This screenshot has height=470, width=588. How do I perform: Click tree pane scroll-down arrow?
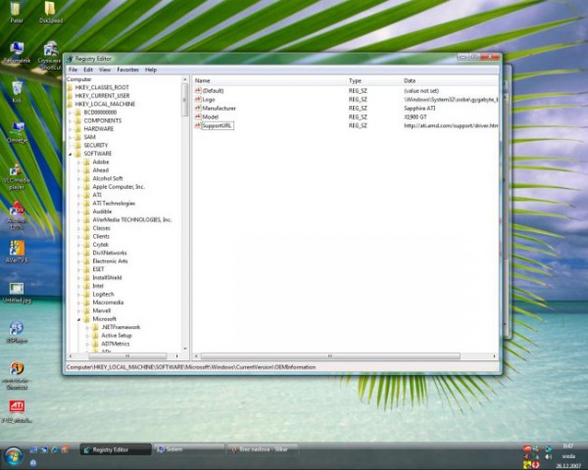tap(185, 349)
